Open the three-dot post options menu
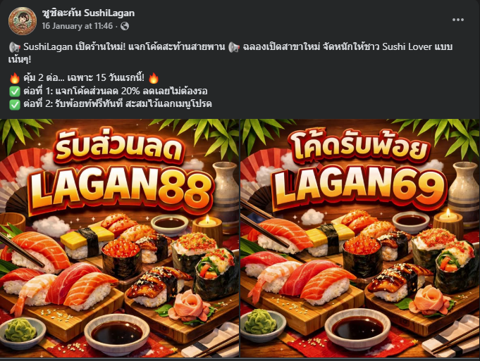Image resolution: width=480 pixels, height=361 pixels. pyautogui.click(x=458, y=20)
